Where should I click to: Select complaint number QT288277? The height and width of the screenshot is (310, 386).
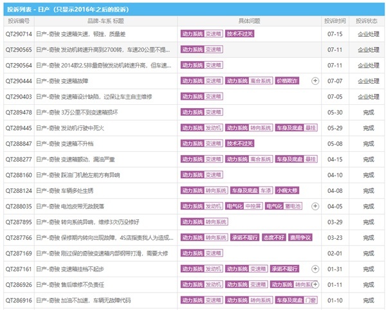(19, 160)
